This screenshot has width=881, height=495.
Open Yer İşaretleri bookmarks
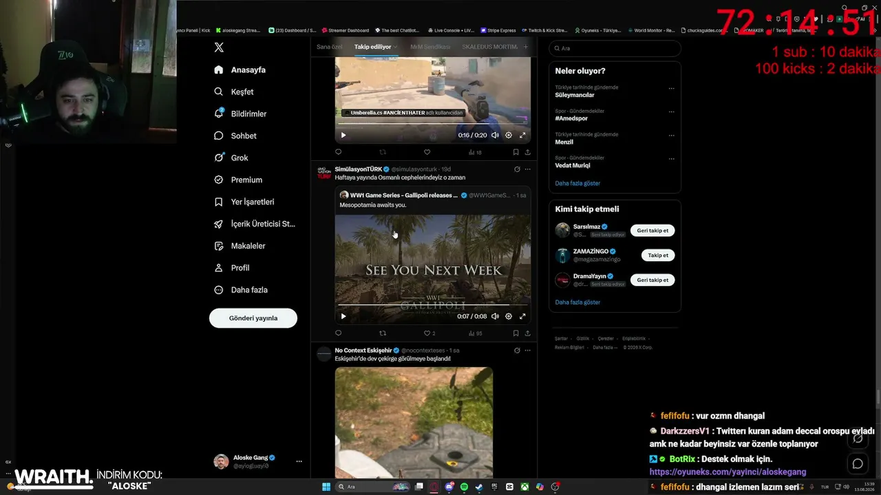[244, 201]
